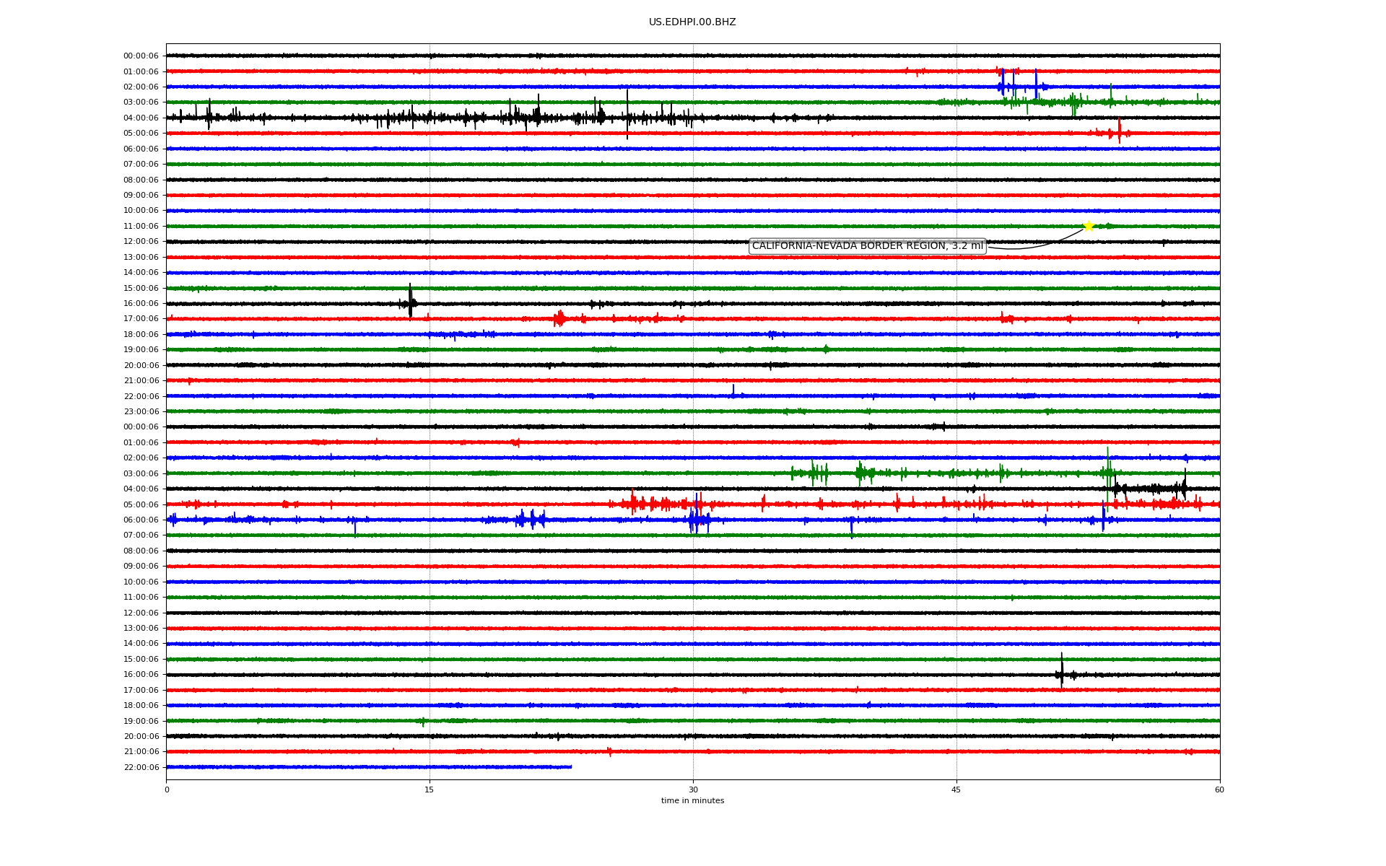The width and height of the screenshot is (1386, 866).
Task: Click the 15-minute tick label on x-axis
Action: click(x=430, y=790)
